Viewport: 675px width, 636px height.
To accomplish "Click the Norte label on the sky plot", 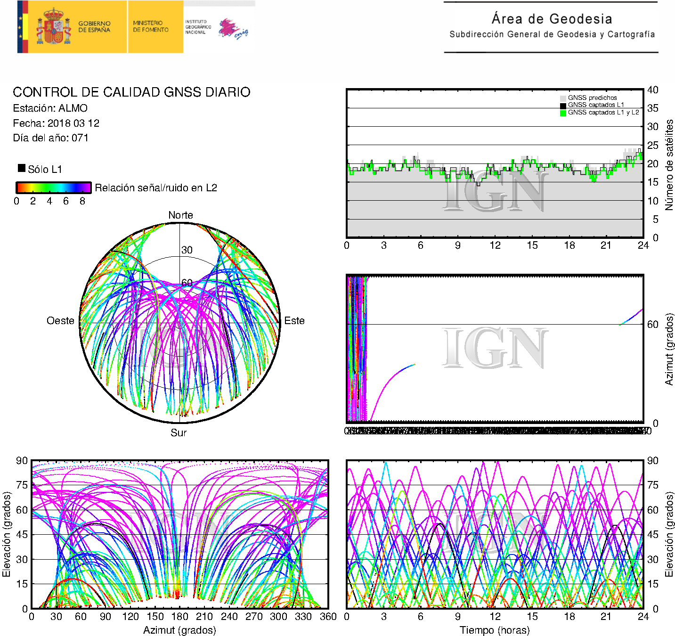I will [x=180, y=215].
